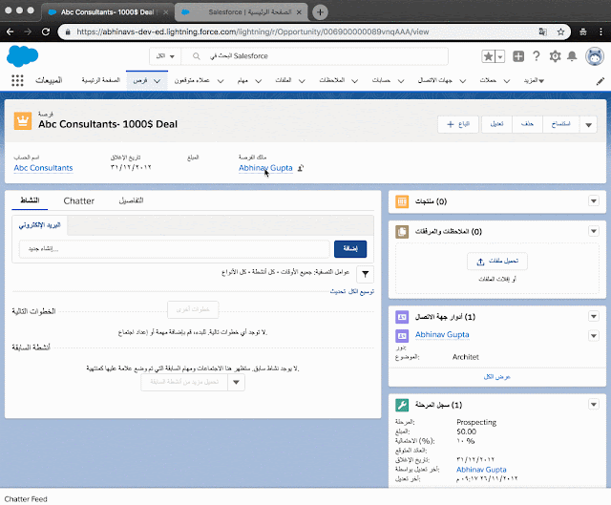Screen dimensions: 611x505
Task: Open the Abhinav Gupta opportunity owner link
Action: click(265, 168)
